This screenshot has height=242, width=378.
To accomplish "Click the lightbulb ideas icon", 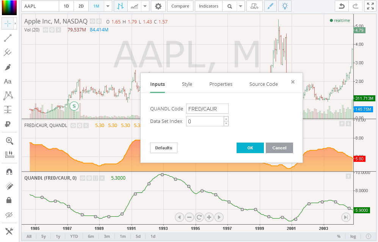I will pos(285,6).
